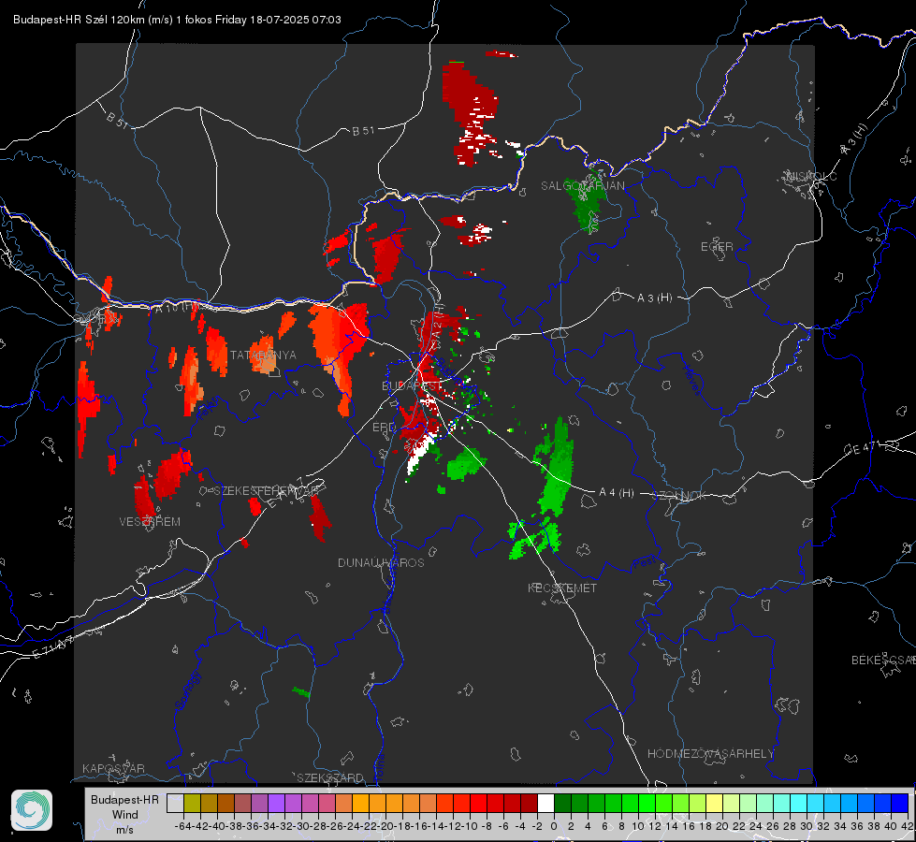The height and width of the screenshot is (842, 916).
Task: Click the KAPOSVAR city label
Action: (113, 768)
